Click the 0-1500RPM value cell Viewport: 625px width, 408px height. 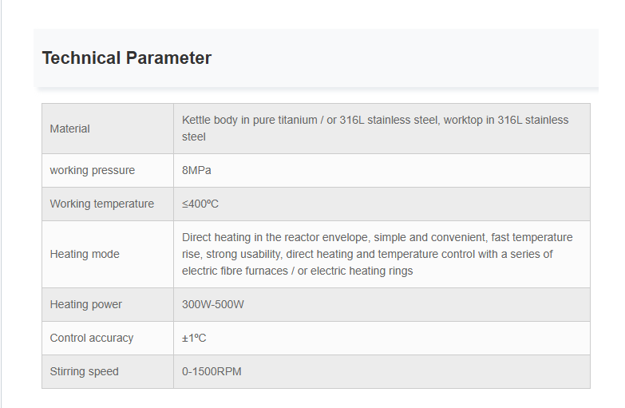point(382,371)
